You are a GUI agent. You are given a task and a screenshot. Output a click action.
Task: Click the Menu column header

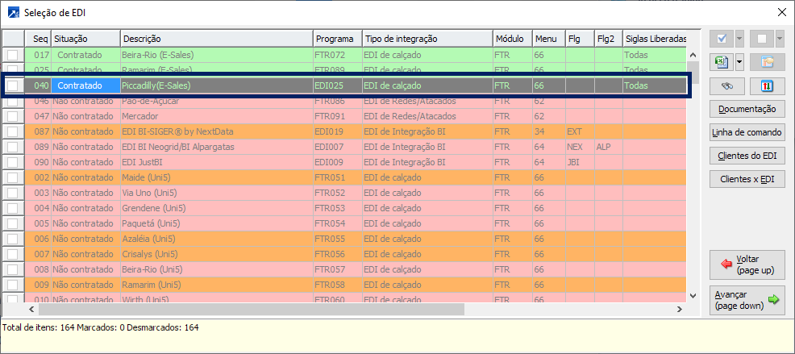[x=549, y=39]
